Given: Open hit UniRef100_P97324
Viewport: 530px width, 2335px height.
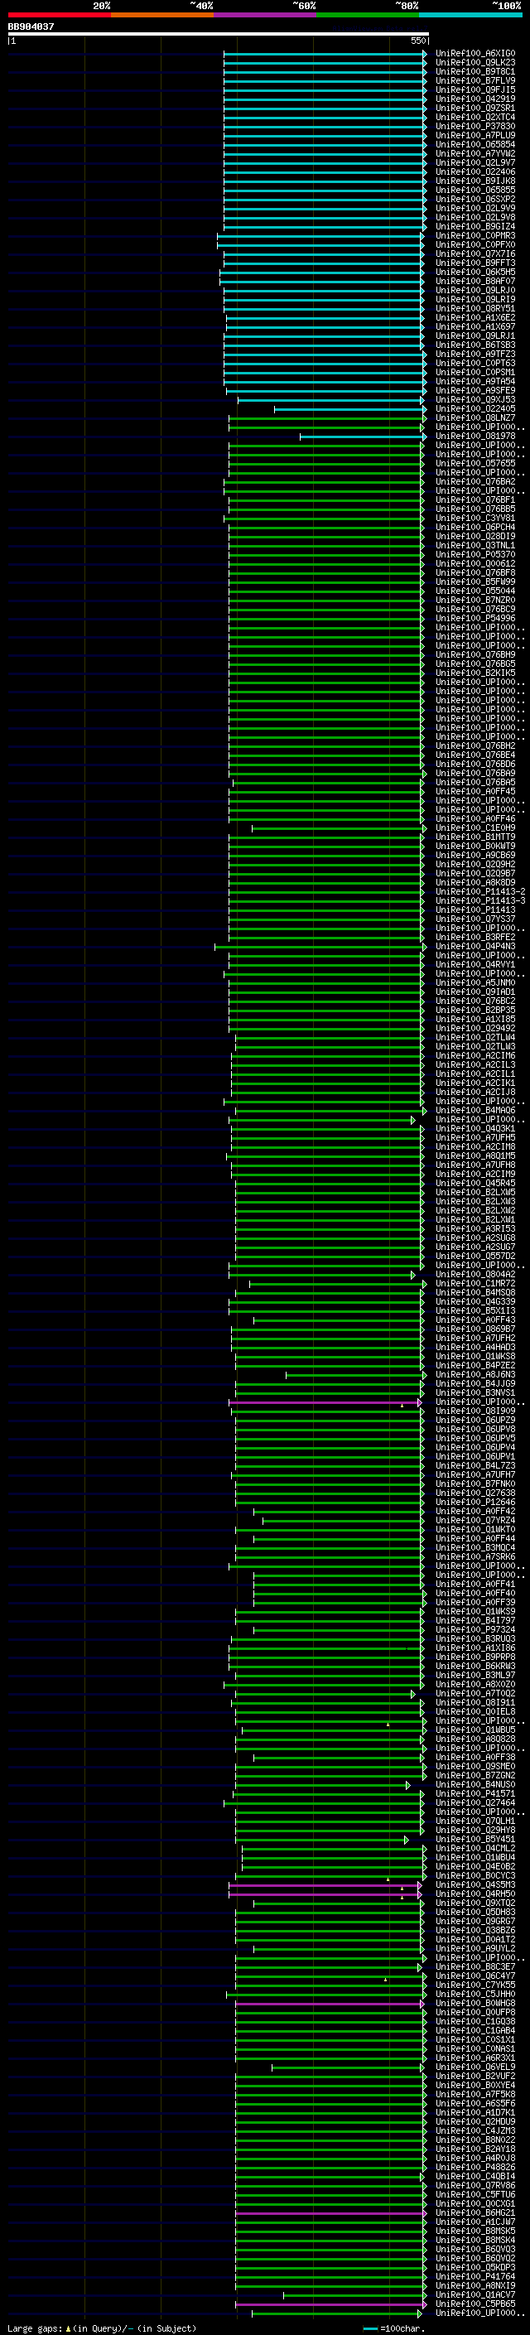Looking at the screenshot, I should [x=475, y=1630].
